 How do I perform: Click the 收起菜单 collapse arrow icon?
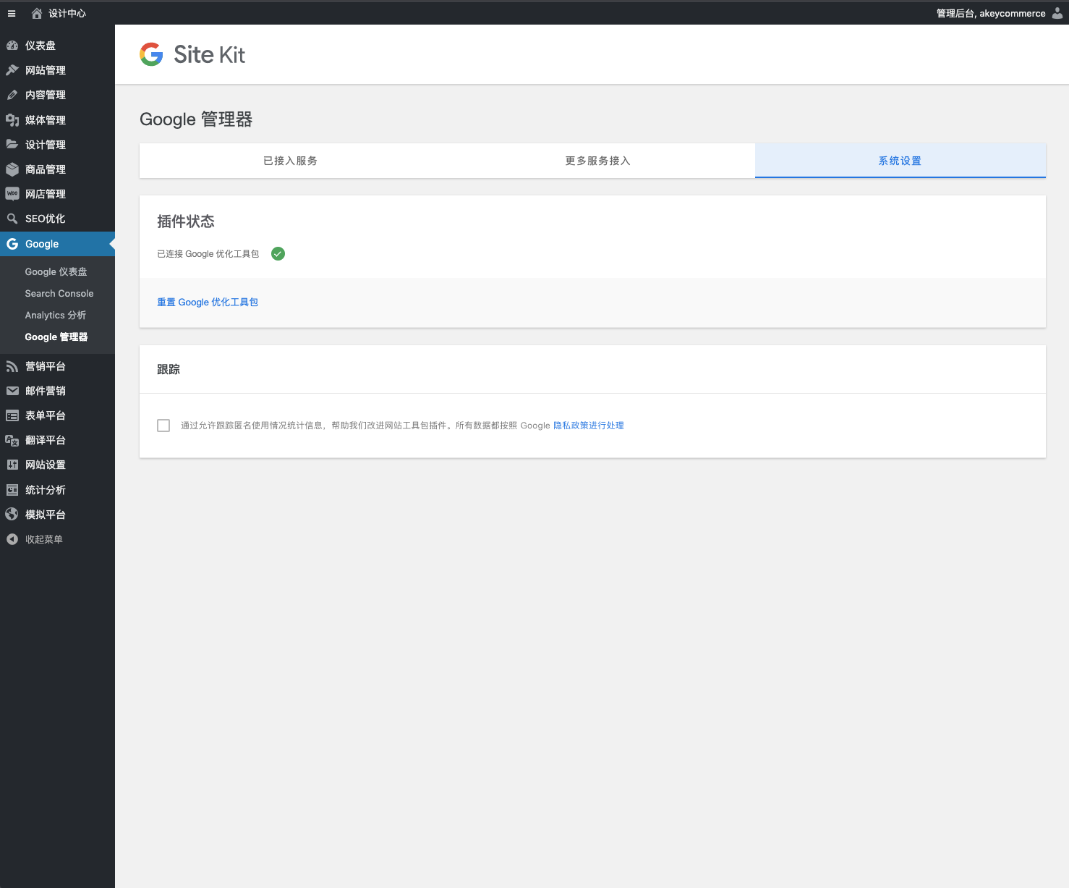pos(12,539)
